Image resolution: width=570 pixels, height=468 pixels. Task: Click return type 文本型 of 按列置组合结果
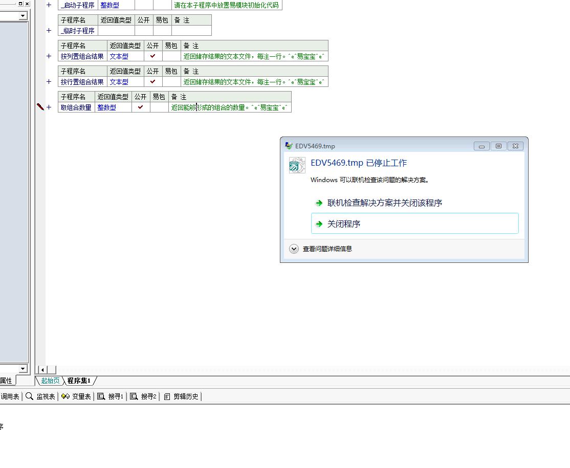[119, 56]
